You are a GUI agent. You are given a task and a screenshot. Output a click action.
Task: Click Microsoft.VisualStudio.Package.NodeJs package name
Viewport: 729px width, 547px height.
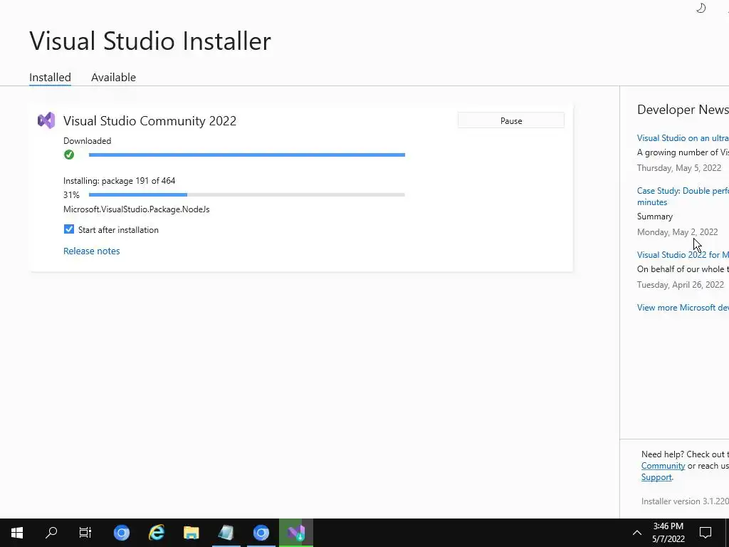(137, 209)
